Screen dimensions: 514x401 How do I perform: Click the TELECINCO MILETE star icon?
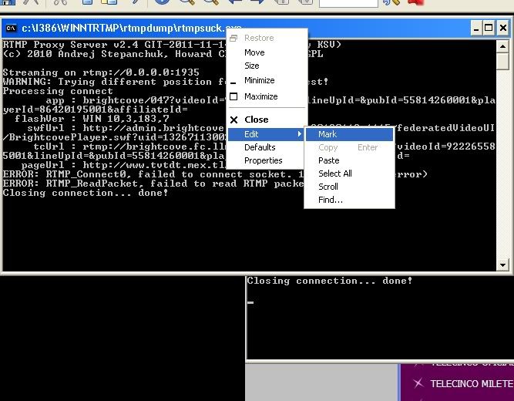pos(418,383)
